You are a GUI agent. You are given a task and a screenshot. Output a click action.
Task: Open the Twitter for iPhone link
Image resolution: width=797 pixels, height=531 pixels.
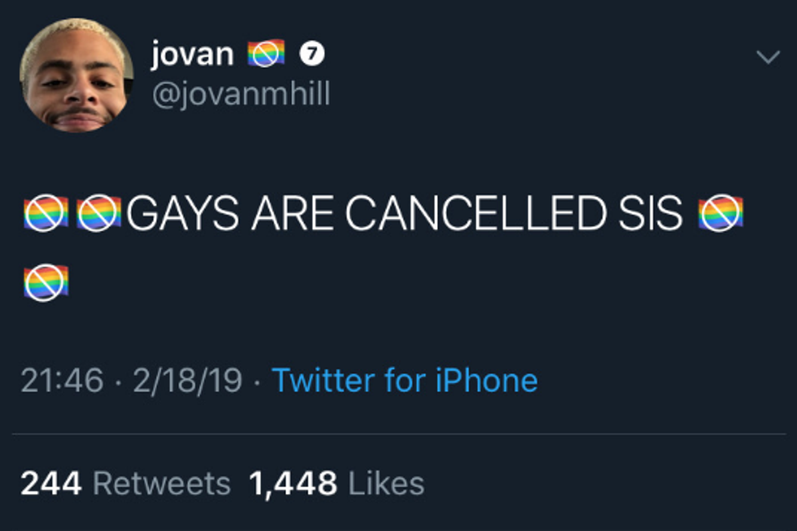[405, 381]
